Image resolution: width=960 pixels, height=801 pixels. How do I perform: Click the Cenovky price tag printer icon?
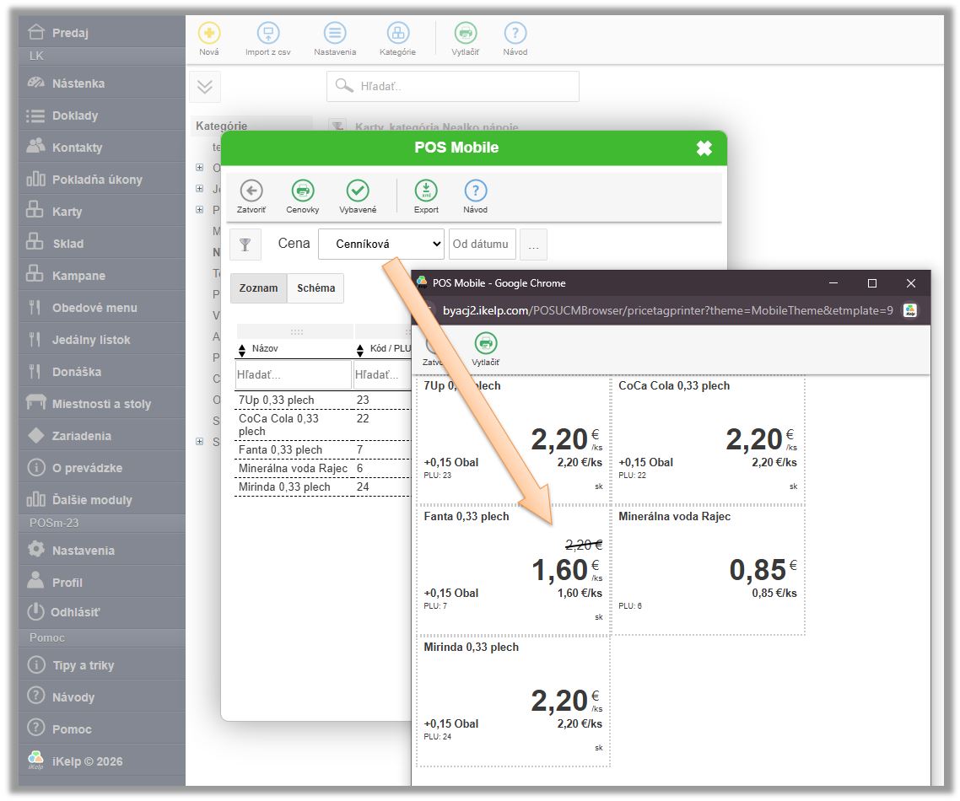pos(302,191)
